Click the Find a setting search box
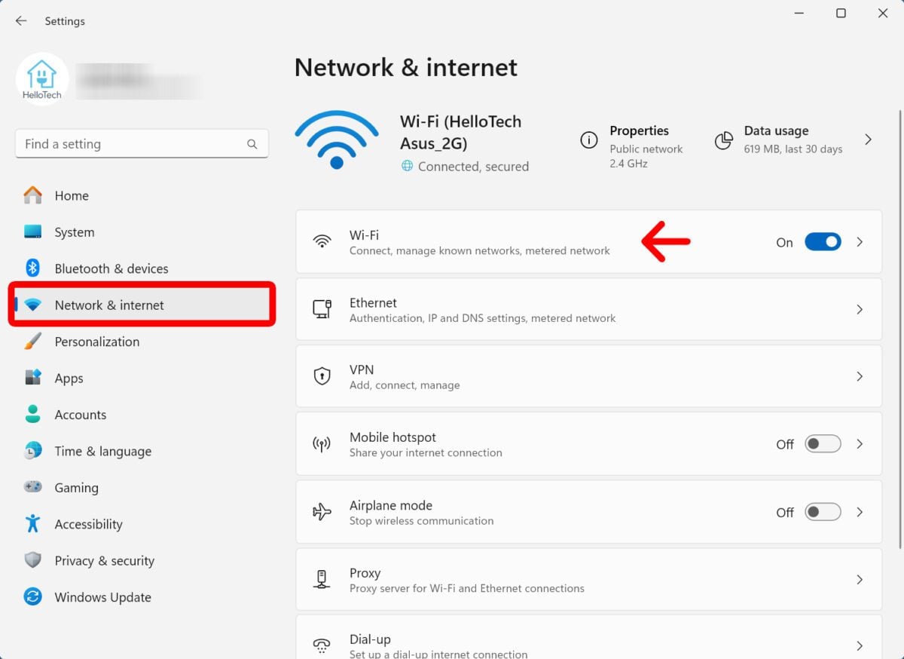 132,144
